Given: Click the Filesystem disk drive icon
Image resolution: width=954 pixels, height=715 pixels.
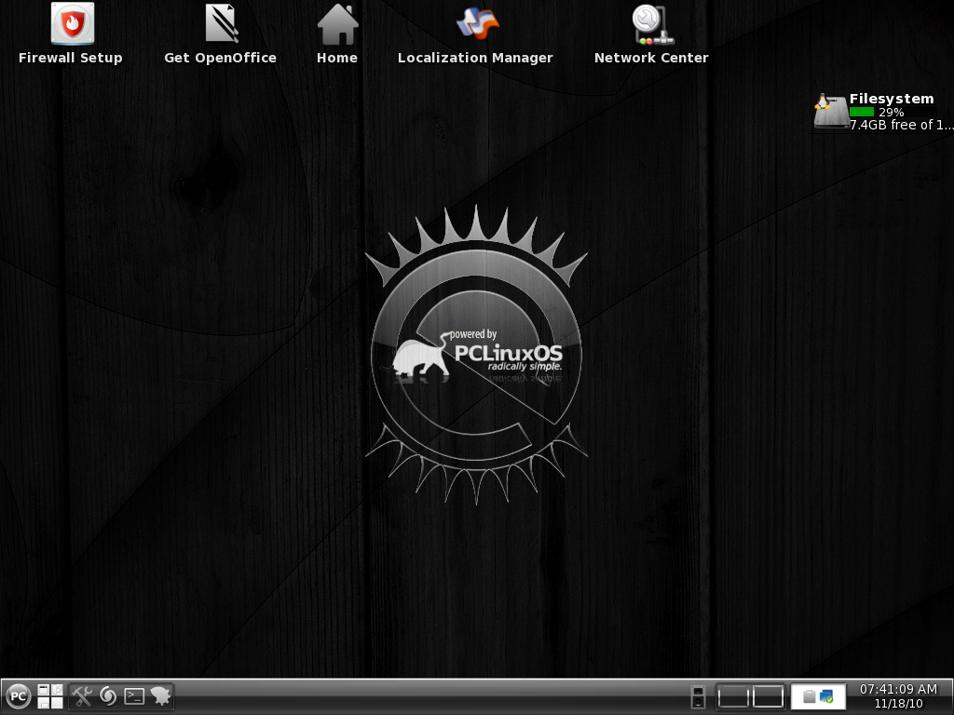Looking at the screenshot, I should coord(829,113).
